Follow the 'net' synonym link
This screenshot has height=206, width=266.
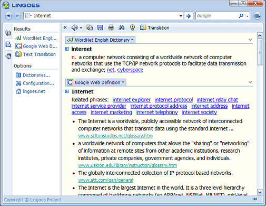click(x=111, y=70)
